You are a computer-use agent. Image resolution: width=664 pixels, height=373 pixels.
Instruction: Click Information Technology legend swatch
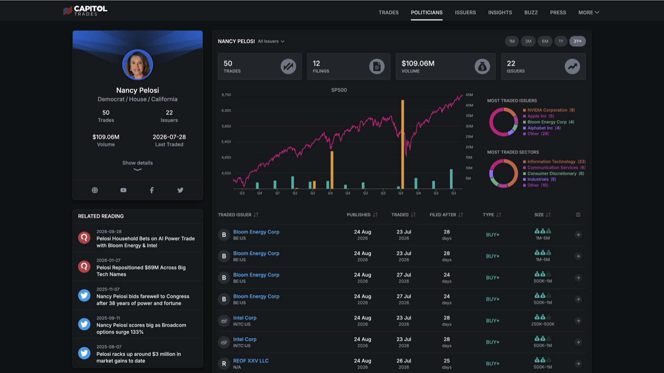pyautogui.click(x=525, y=162)
